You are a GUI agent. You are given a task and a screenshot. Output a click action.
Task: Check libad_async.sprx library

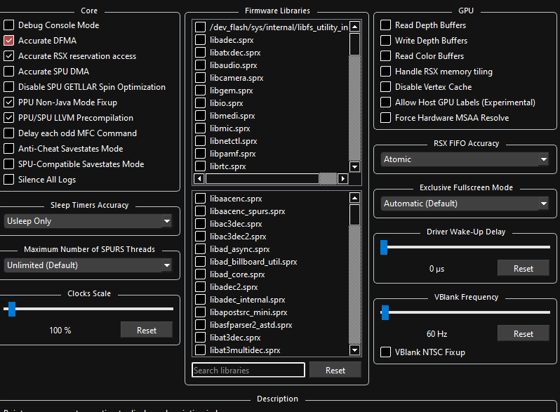coord(201,248)
